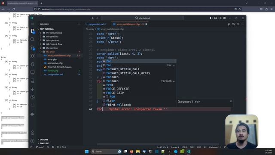This screenshot has height=155, width=275.
Task: Open VS Code icon in the taskbar
Action: (188, 152)
